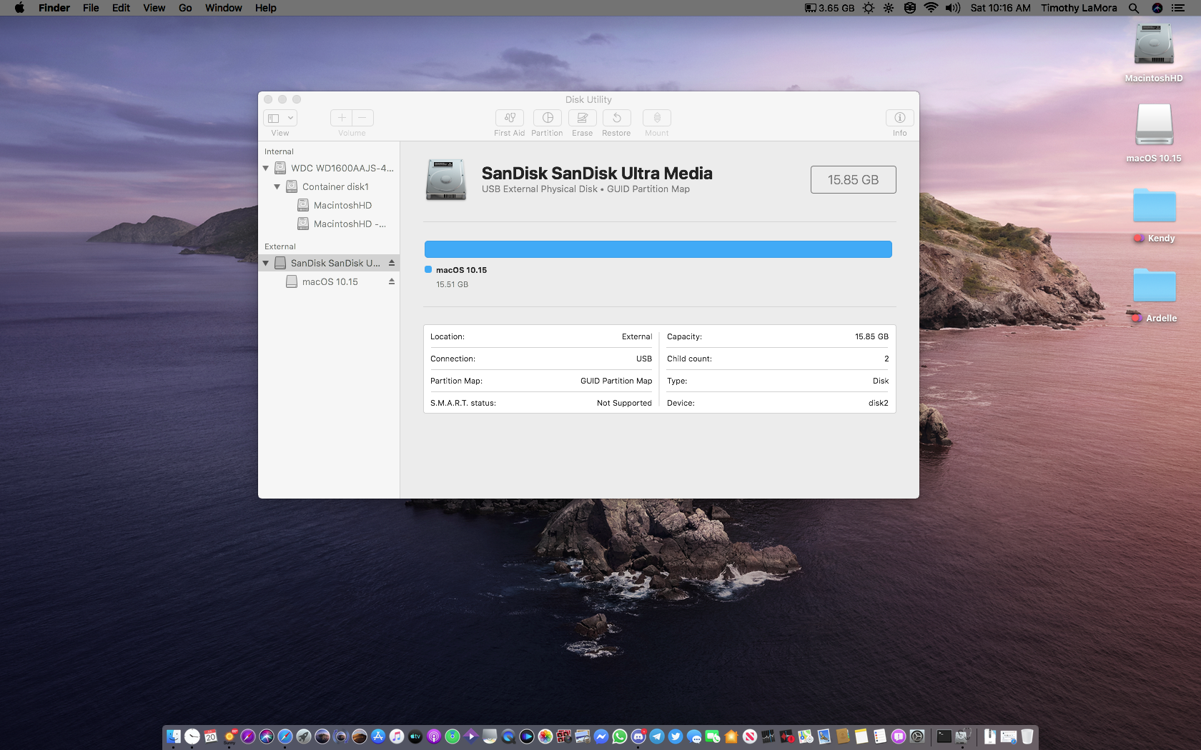This screenshot has width=1201, height=750.
Task: Select the SanDisk SanDisk U... sidebar row
Action: point(329,263)
